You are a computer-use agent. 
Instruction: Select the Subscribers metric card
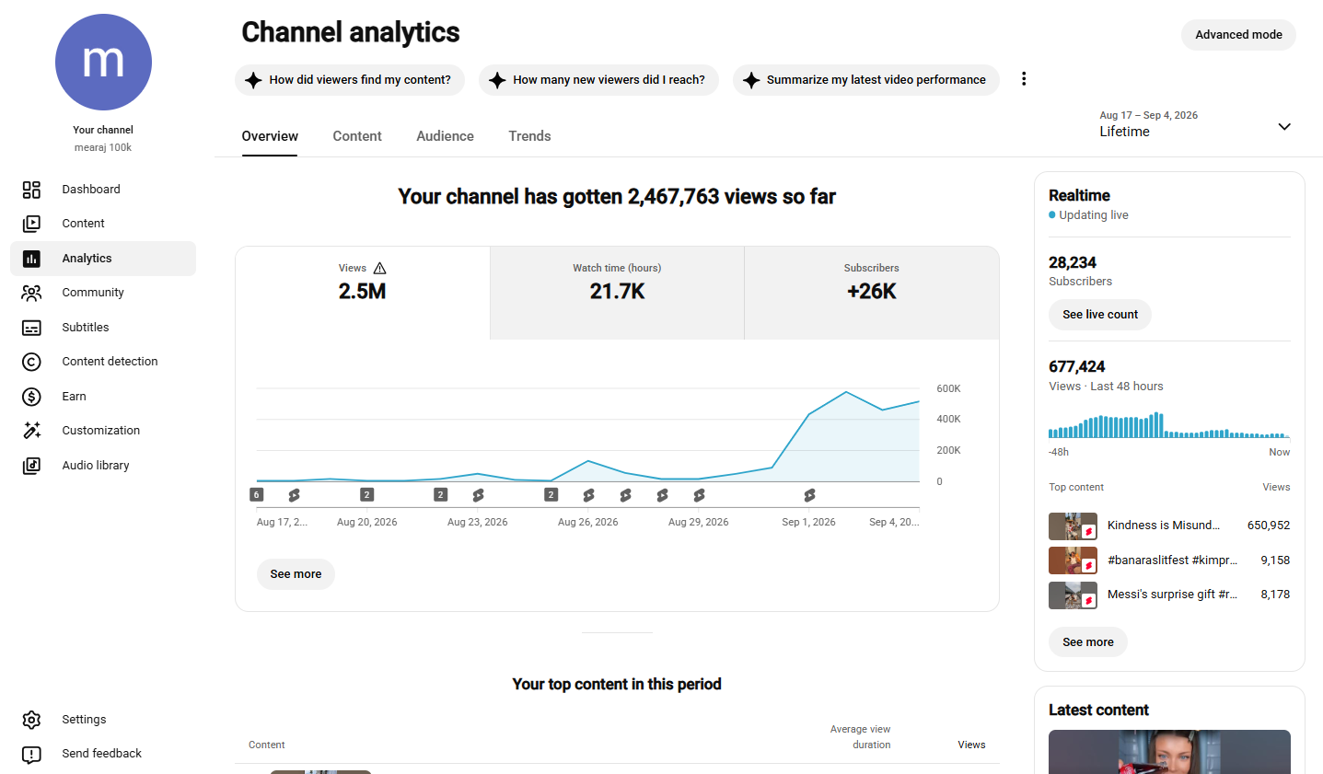tap(872, 293)
